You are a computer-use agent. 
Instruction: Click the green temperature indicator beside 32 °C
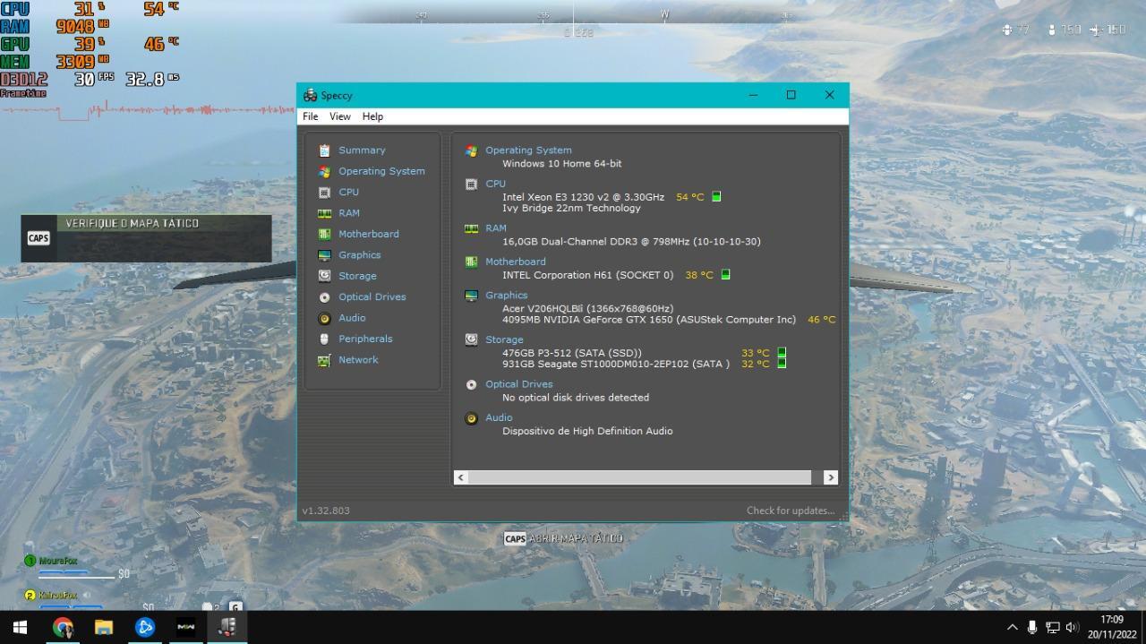(782, 364)
